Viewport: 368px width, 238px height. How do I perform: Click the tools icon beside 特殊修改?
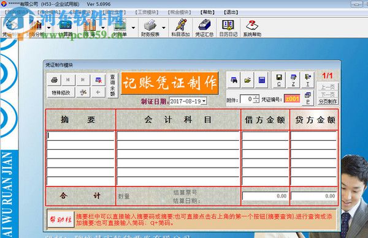83,92
